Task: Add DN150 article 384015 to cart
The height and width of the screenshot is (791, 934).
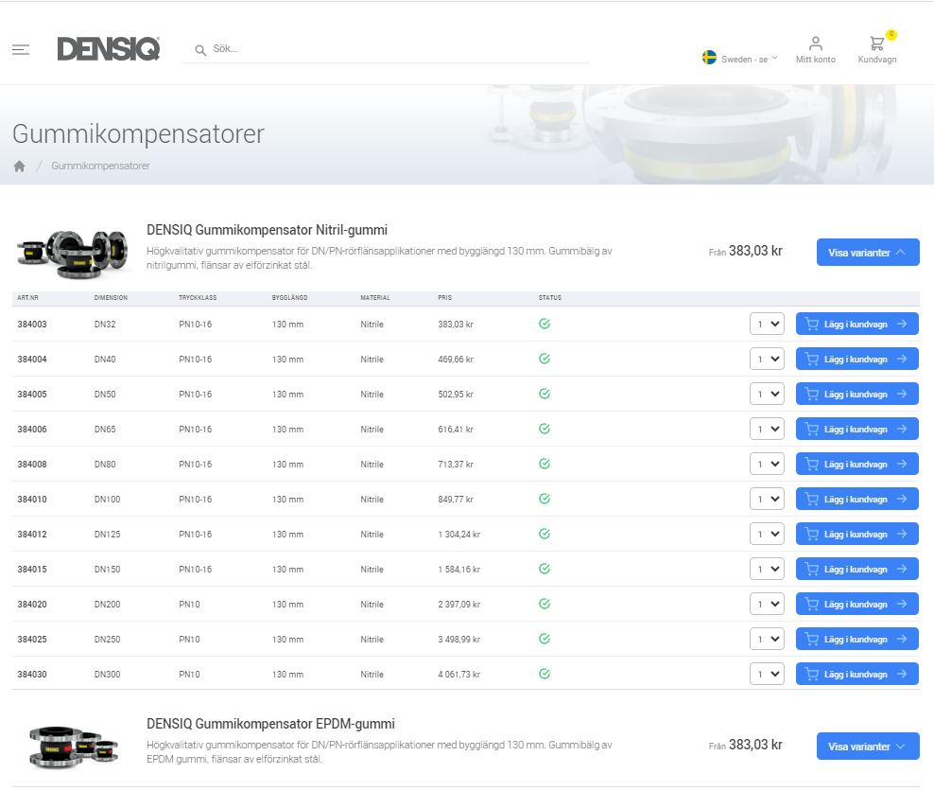Action: pyautogui.click(x=856, y=570)
